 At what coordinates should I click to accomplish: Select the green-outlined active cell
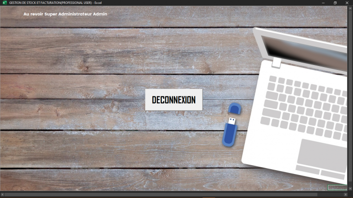[337, 188]
